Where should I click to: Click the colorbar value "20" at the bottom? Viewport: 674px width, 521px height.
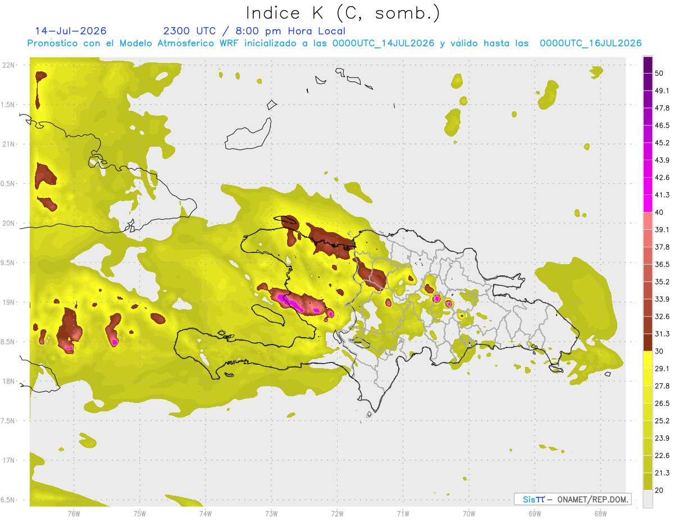[659, 490]
